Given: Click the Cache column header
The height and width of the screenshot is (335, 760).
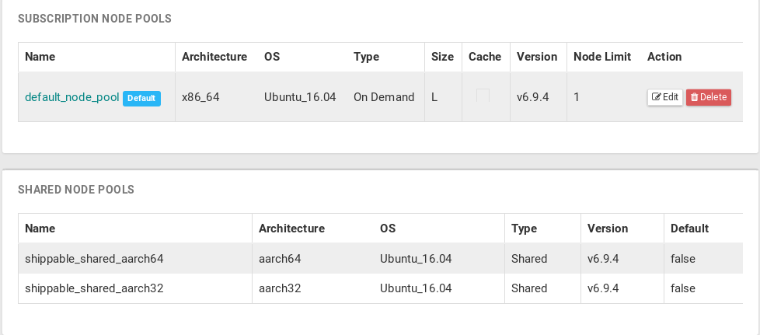Looking at the screenshot, I should click(x=485, y=57).
